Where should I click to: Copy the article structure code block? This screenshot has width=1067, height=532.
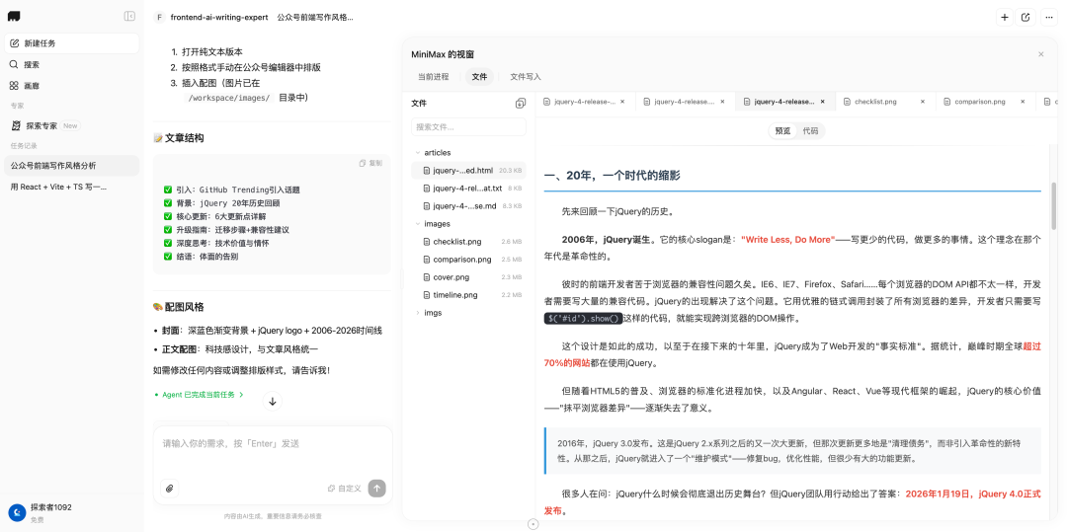click(370, 163)
